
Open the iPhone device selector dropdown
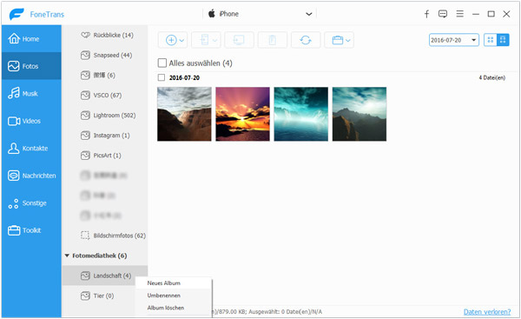point(260,14)
